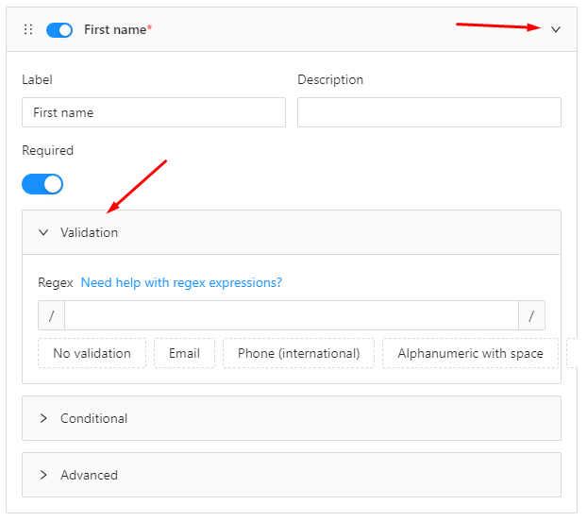
Task: Click the First name header title
Action: tap(117, 30)
